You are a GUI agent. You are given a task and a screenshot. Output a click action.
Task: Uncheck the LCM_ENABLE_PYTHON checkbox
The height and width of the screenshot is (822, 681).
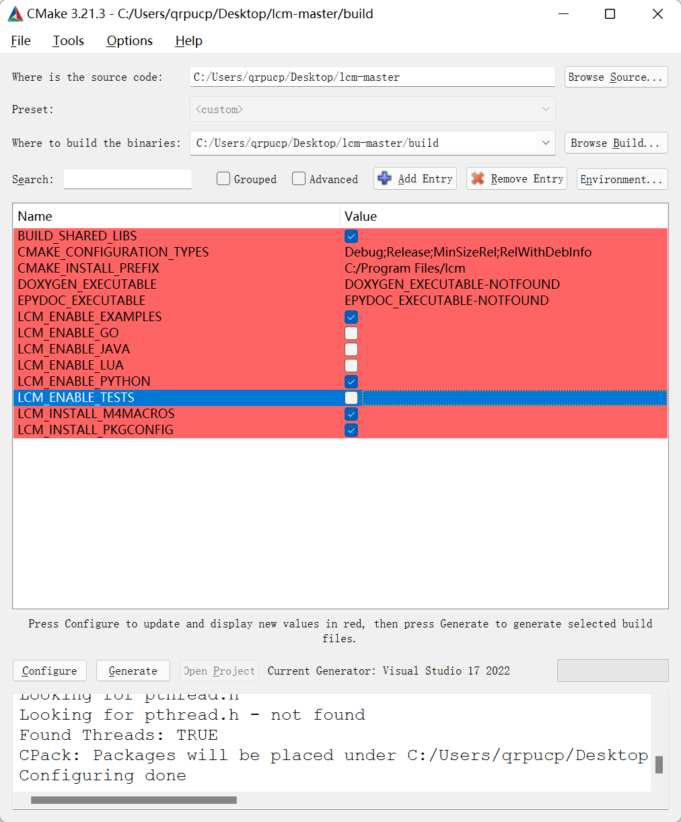pos(351,382)
